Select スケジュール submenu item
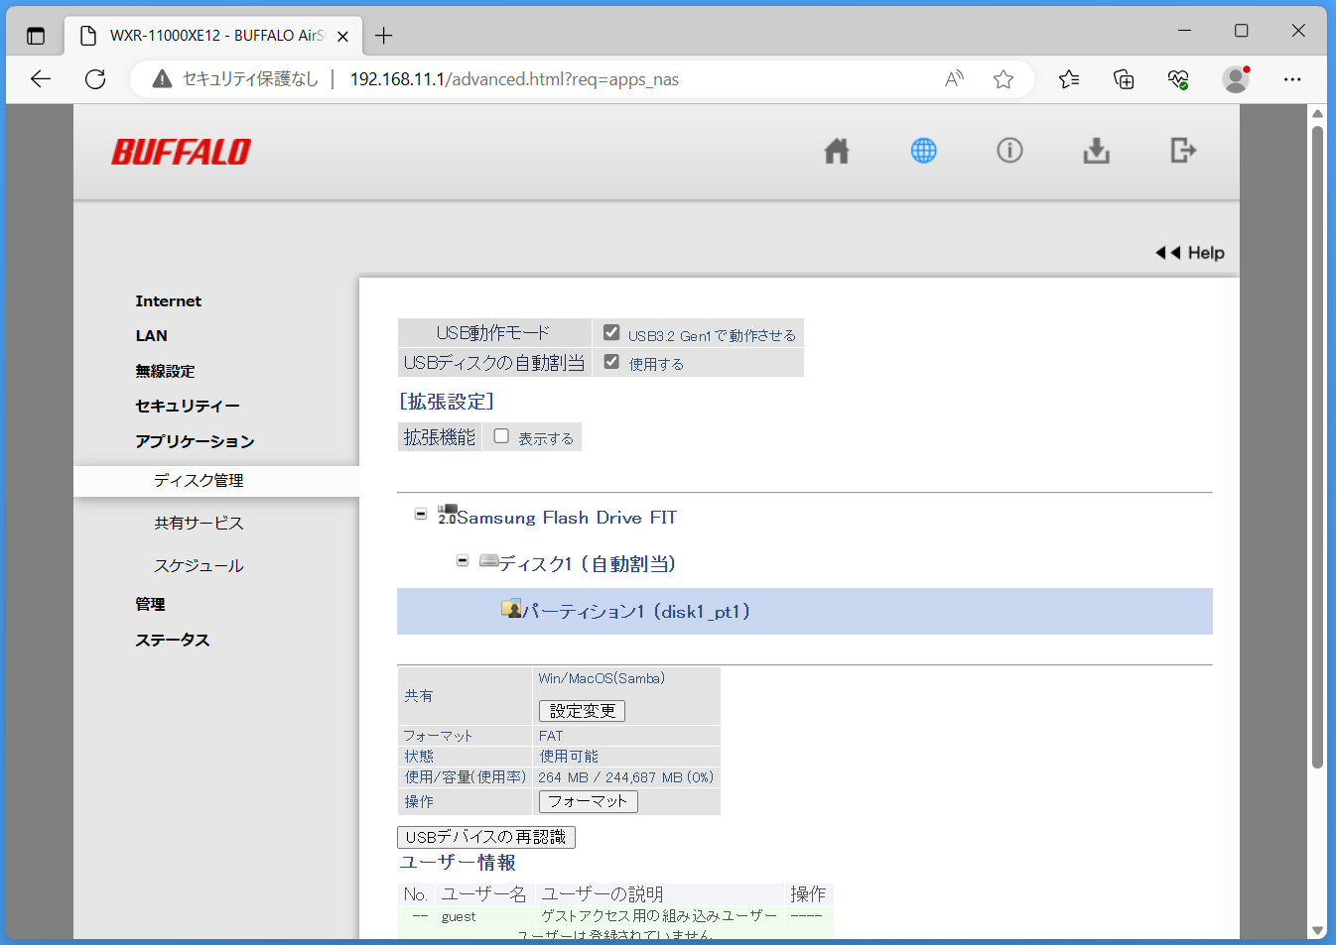Screen dimensions: 1336x945 pyautogui.click(x=199, y=566)
